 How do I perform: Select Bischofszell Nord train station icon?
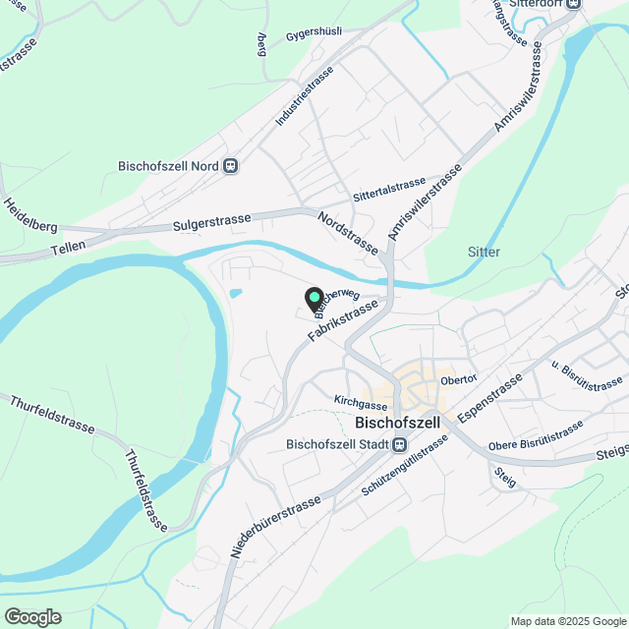(231, 166)
